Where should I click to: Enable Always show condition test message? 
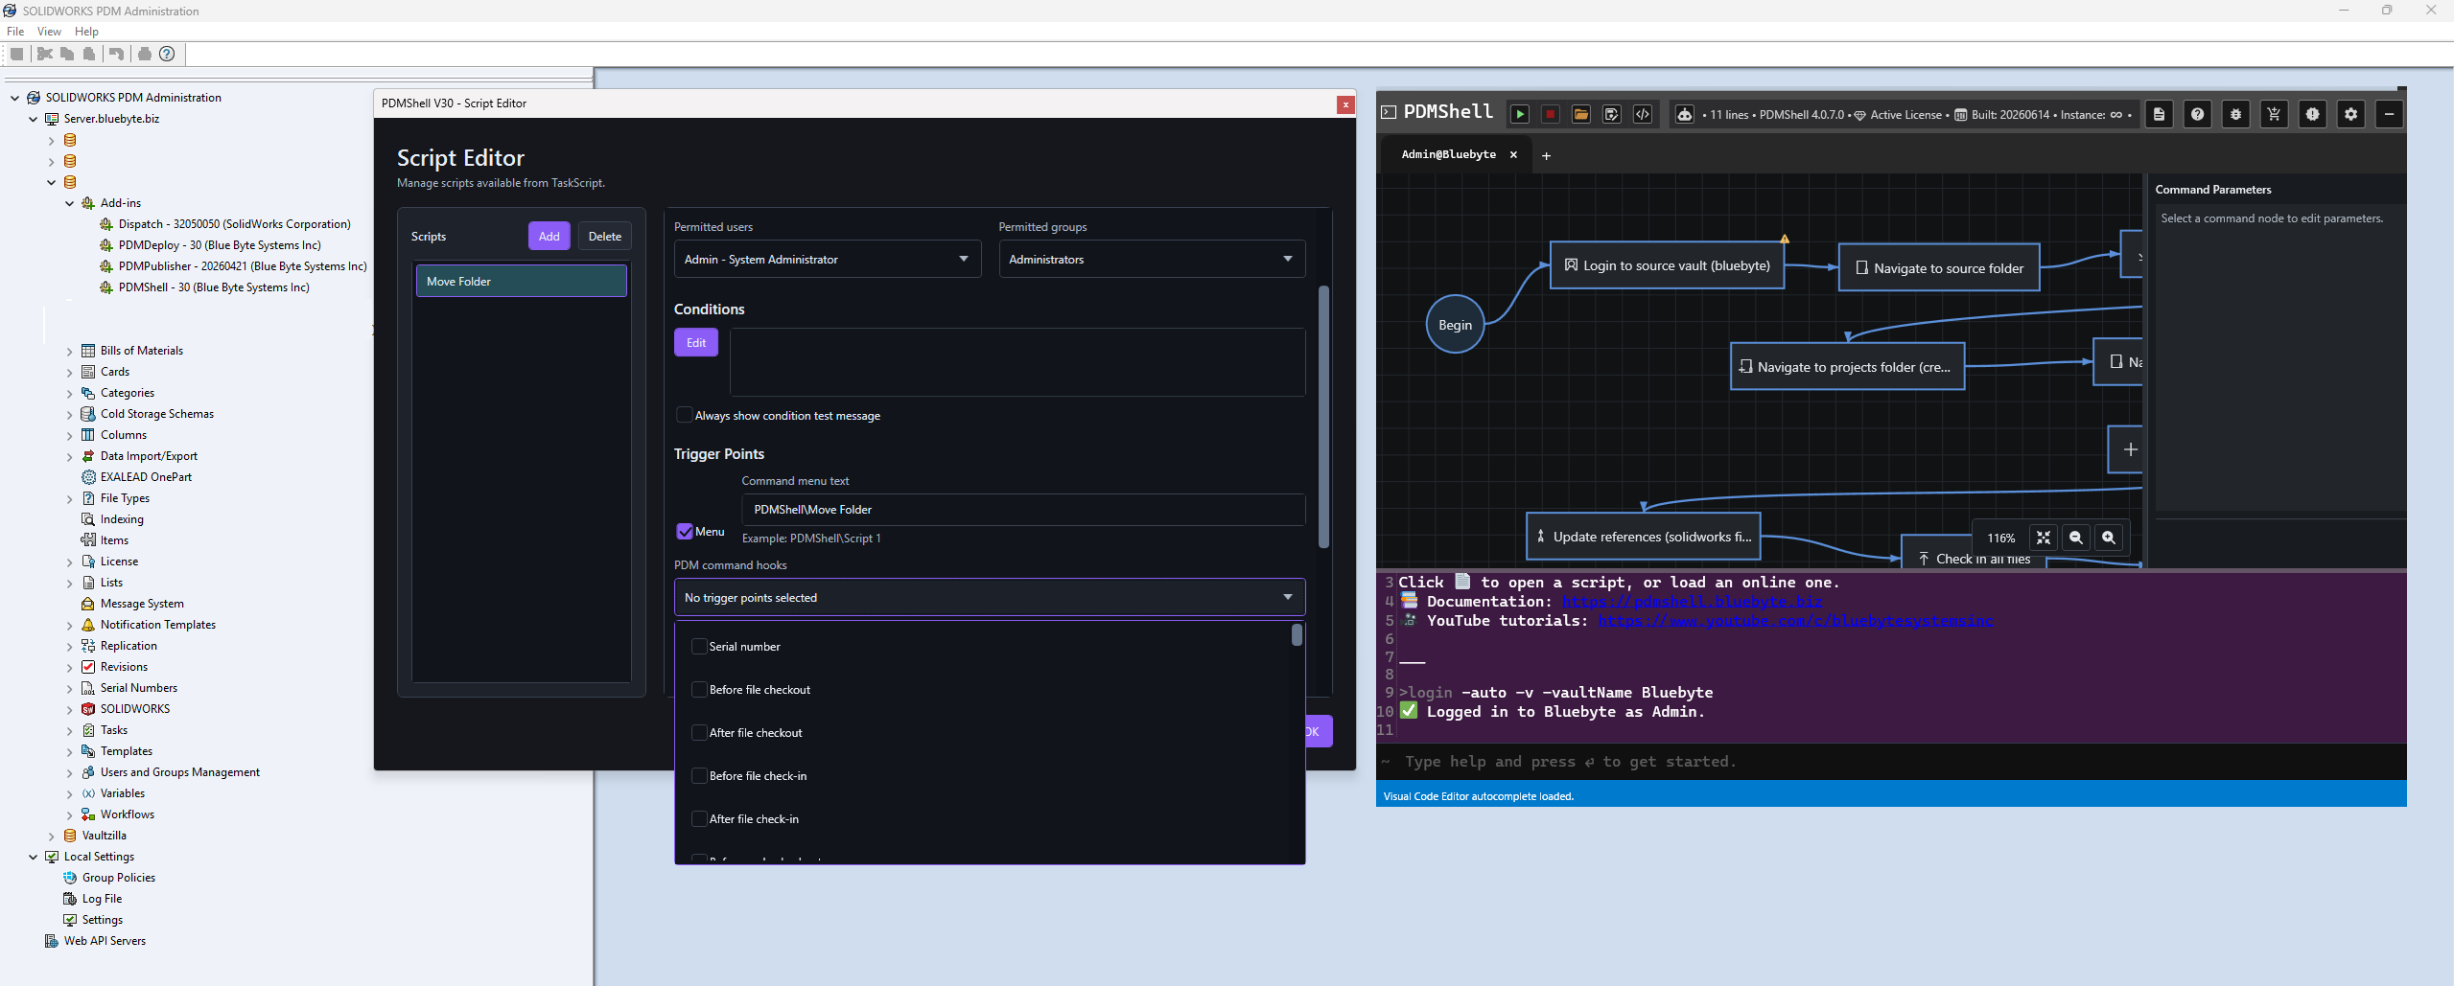(x=684, y=415)
